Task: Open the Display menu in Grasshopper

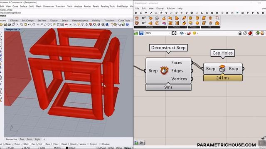Action: tap(160, 8)
